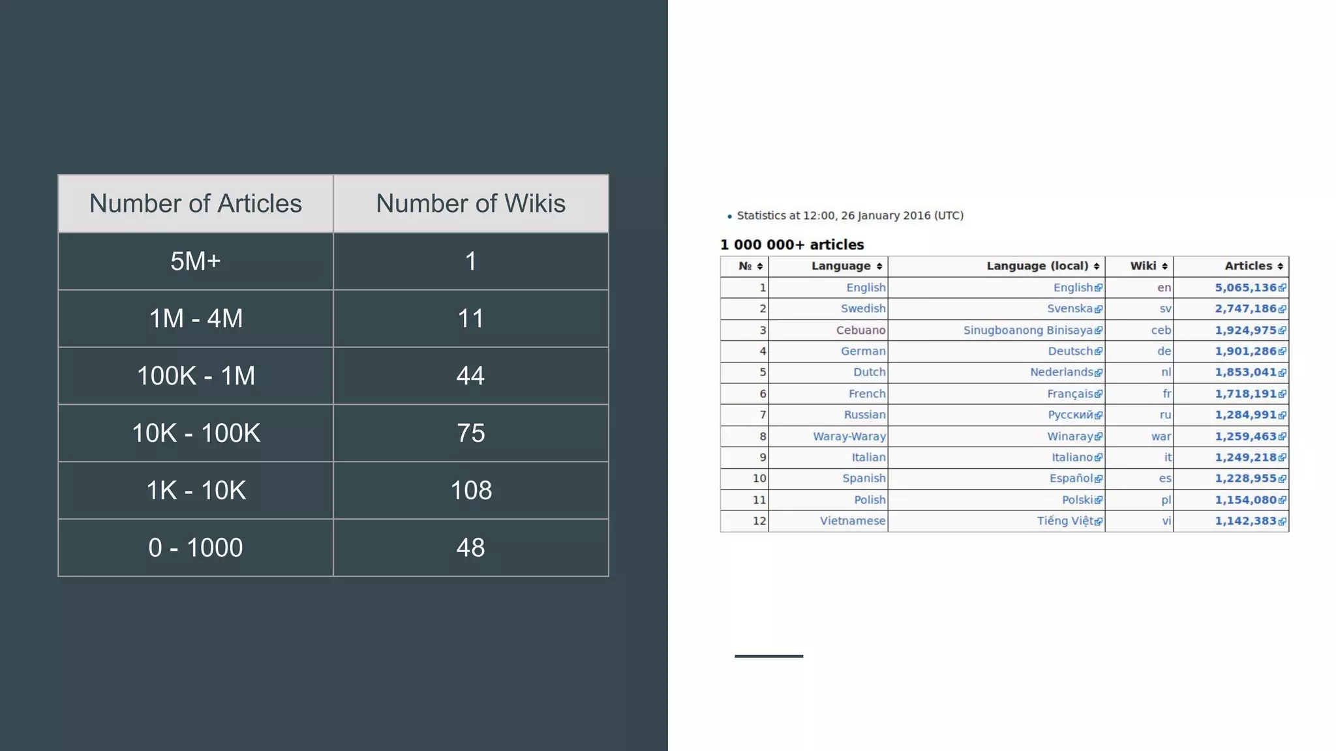
Task: Open the 1,853,041 articles count link
Action: click(1245, 372)
